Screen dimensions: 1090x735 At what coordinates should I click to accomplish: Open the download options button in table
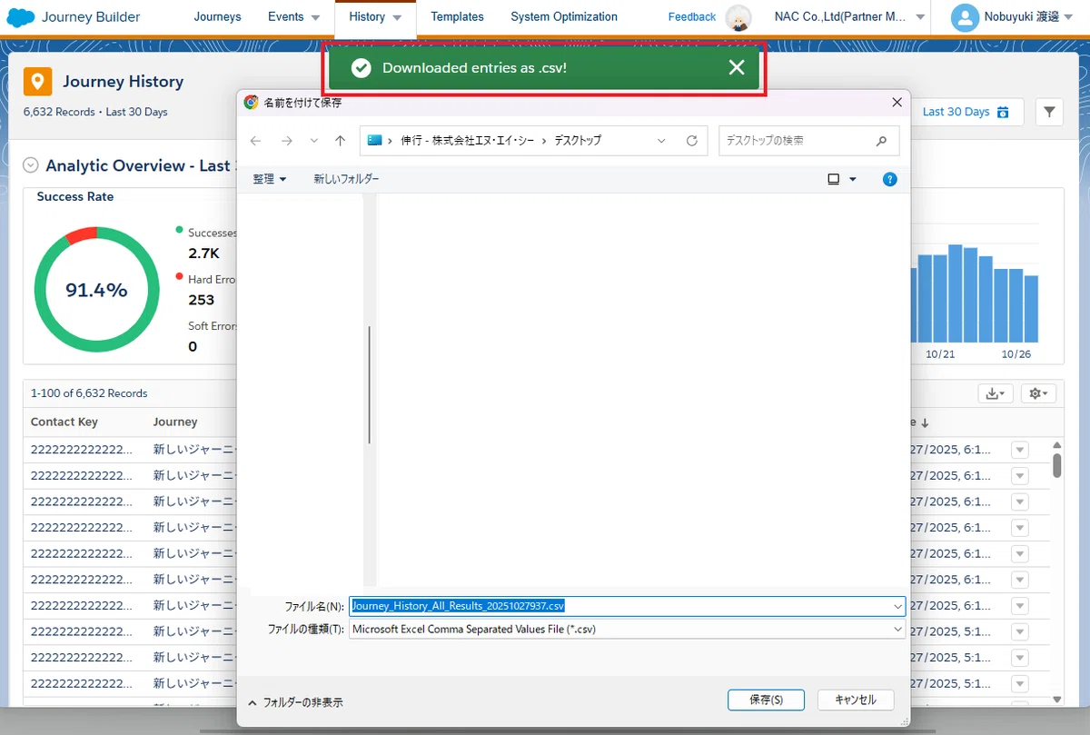pyautogui.click(x=996, y=393)
